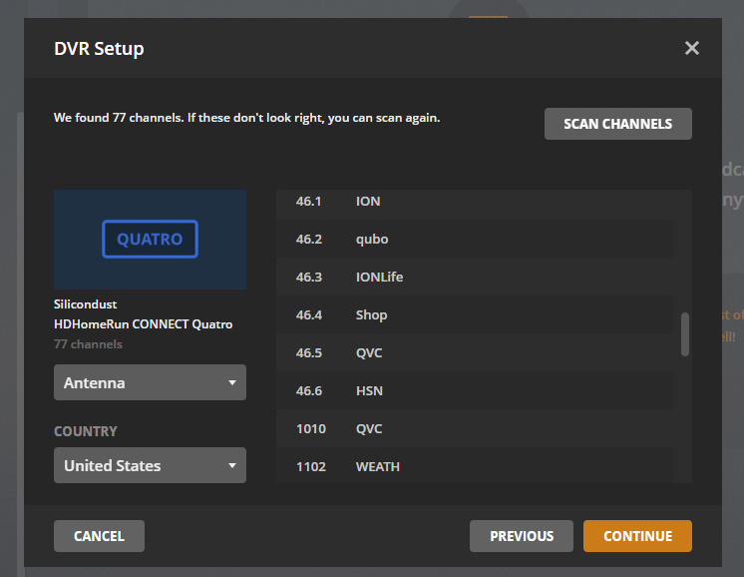Click the Scan Channels button
Screen dimensions: 744x577
point(617,124)
